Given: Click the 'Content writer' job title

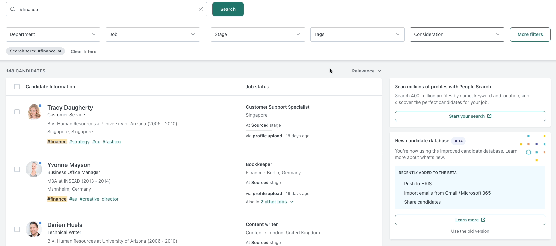Looking at the screenshot, I should pyautogui.click(x=262, y=224).
